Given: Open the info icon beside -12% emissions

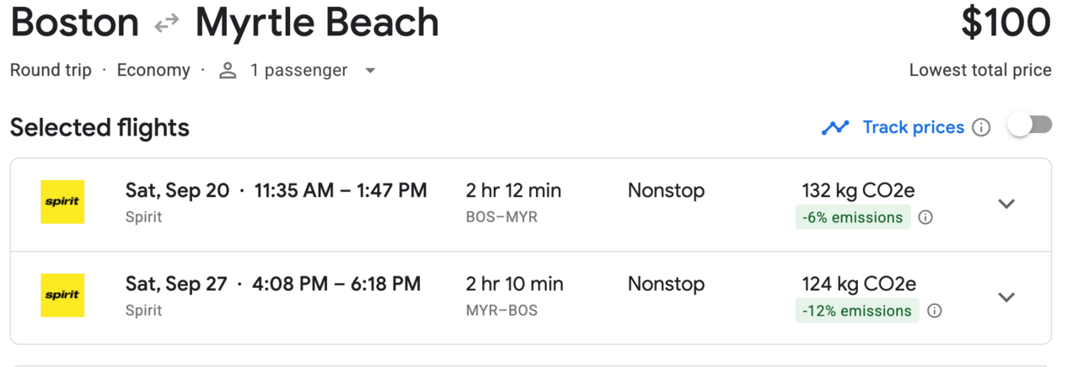Looking at the screenshot, I should (x=934, y=311).
